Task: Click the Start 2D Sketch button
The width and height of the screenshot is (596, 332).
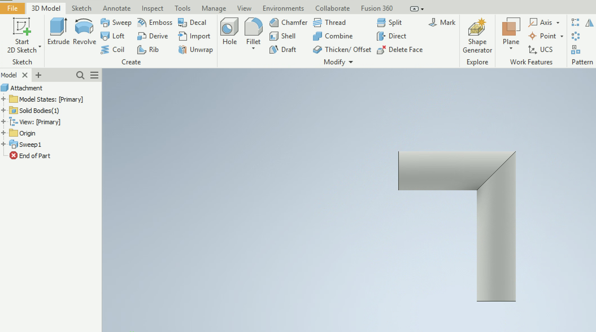Action: pos(22,31)
